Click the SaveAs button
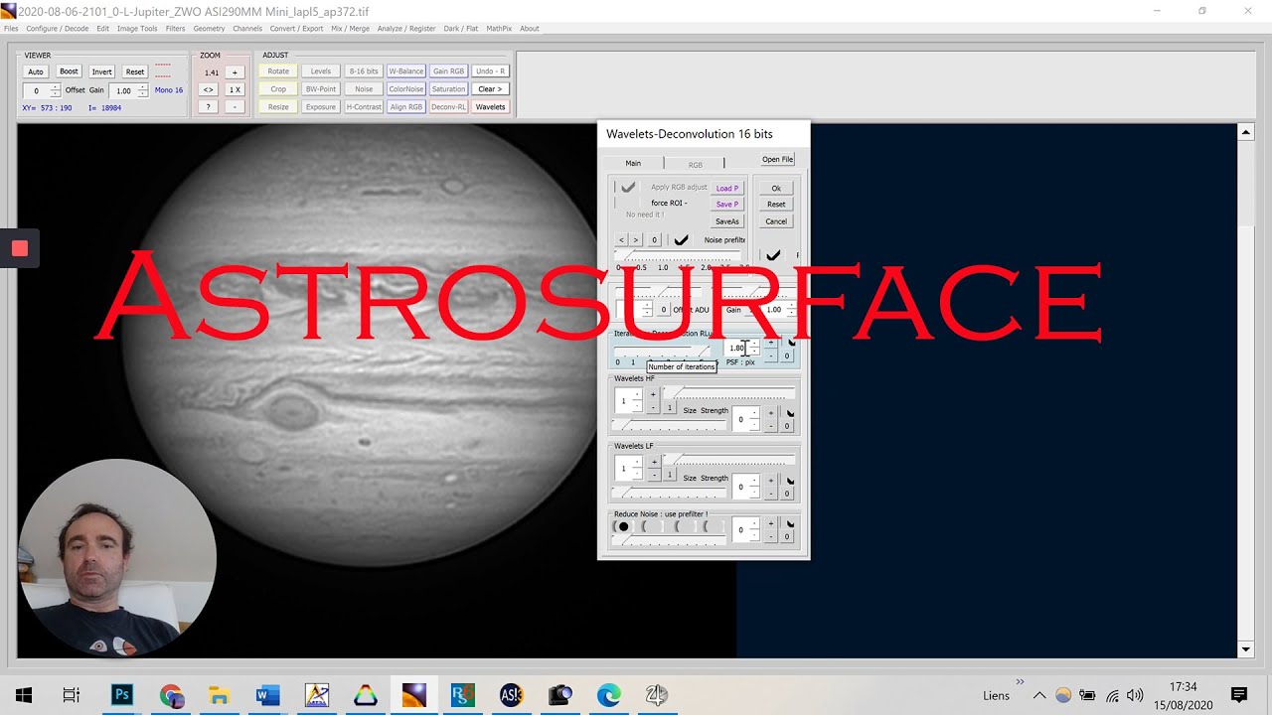Viewport: 1272px width, 715px height. (727, 221)
